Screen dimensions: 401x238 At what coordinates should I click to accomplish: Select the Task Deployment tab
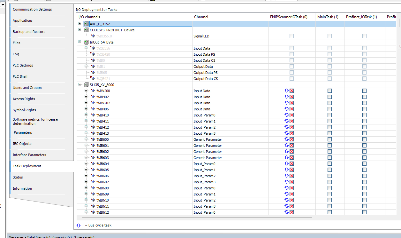coord(42,166)
